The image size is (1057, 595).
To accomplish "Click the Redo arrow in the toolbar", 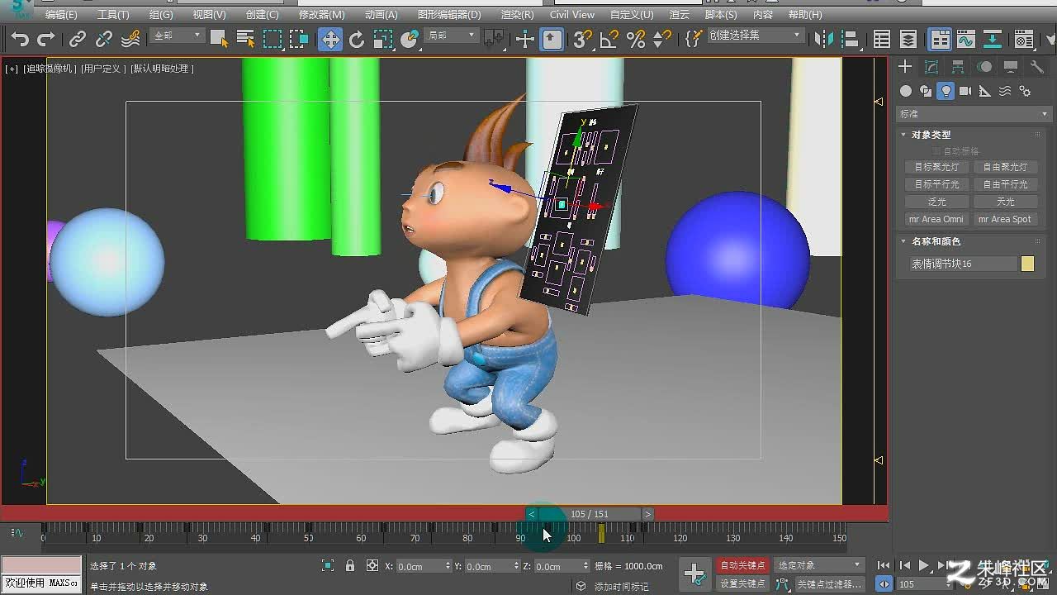I will (46, 39).
